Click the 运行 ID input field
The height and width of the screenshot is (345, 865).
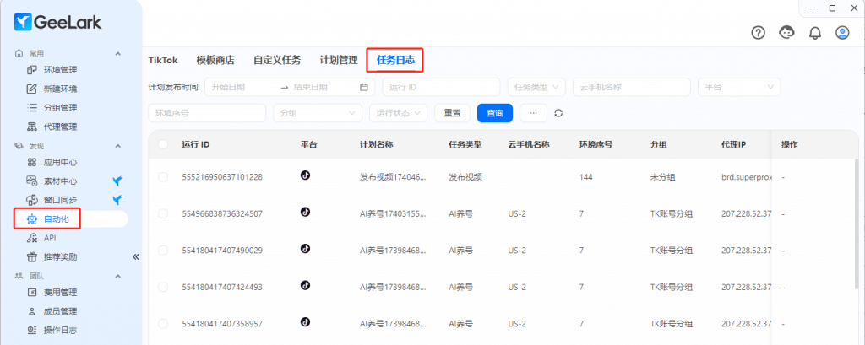click(440, 87)
